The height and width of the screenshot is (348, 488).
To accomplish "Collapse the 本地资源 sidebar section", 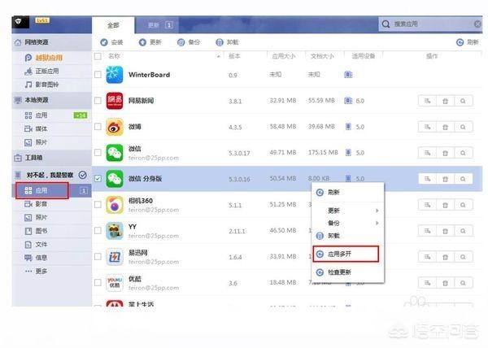I will [52, 100].
